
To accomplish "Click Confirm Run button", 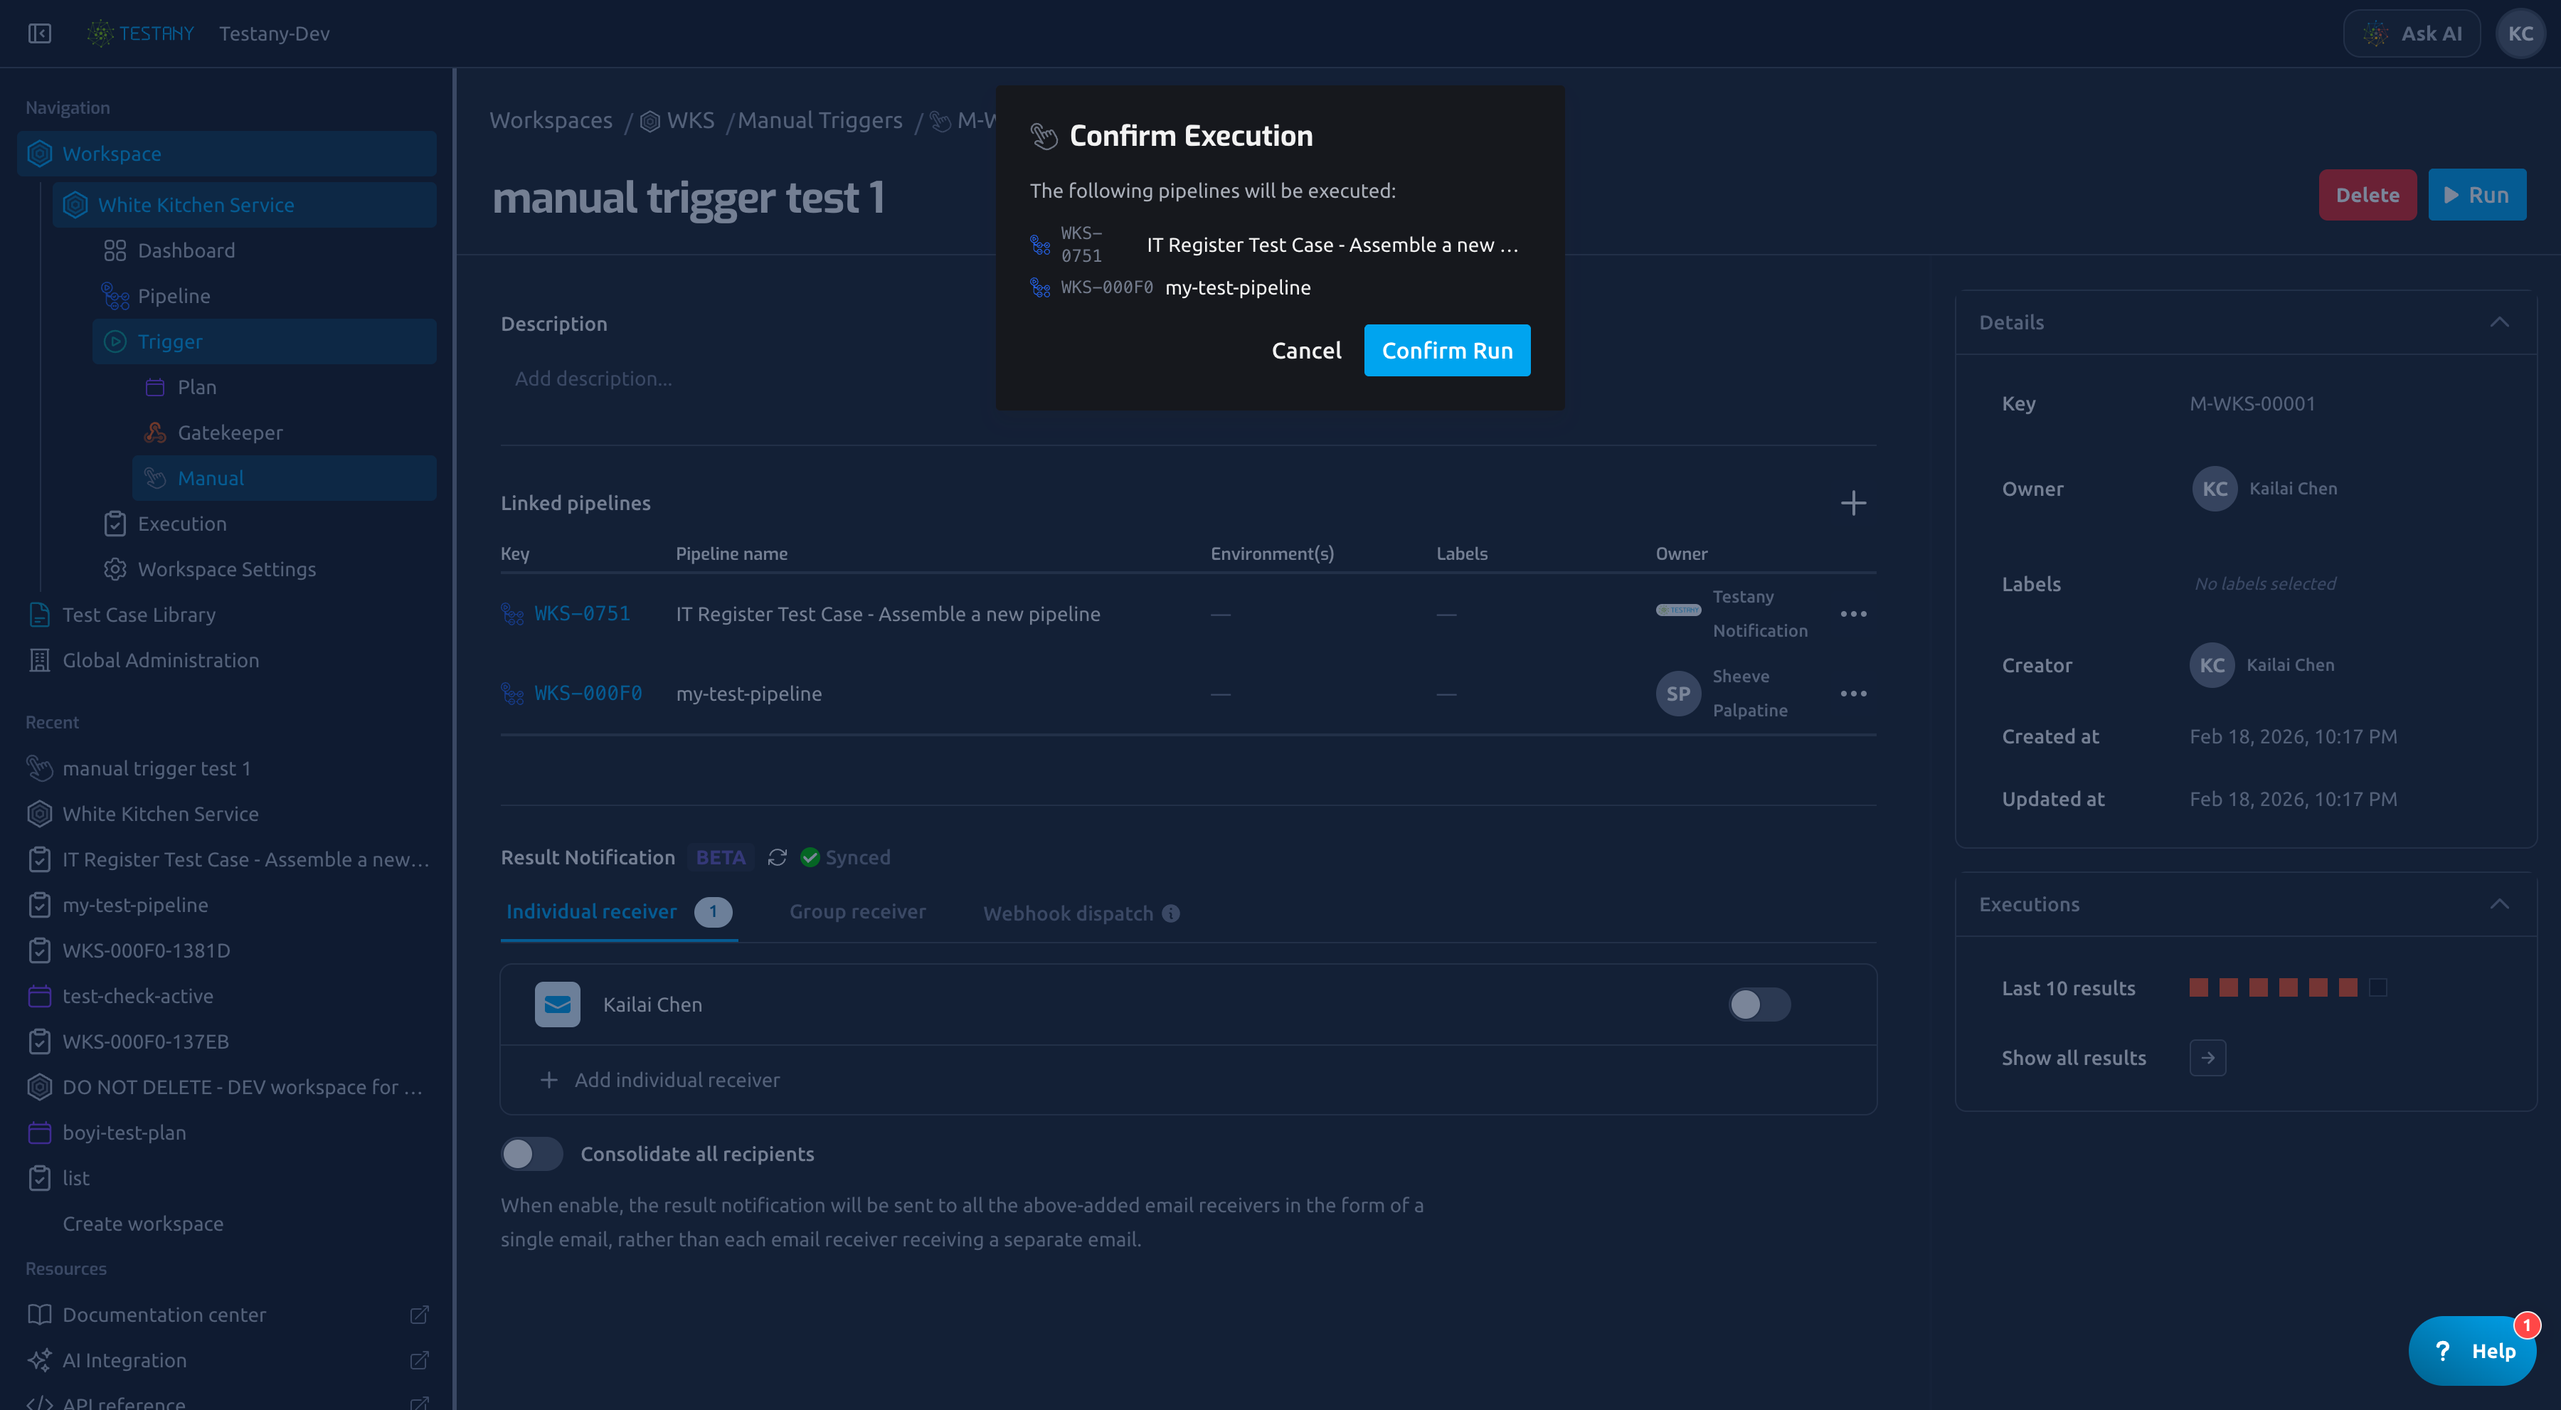I will [1446, 350].
